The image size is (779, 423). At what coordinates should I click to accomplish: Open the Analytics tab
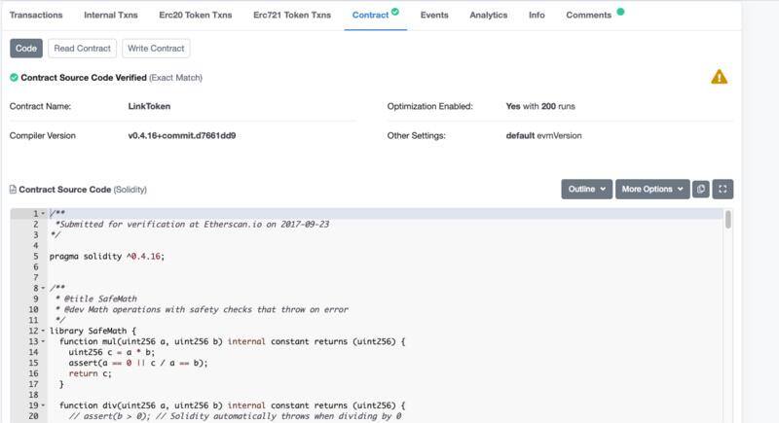click(489, 15)
